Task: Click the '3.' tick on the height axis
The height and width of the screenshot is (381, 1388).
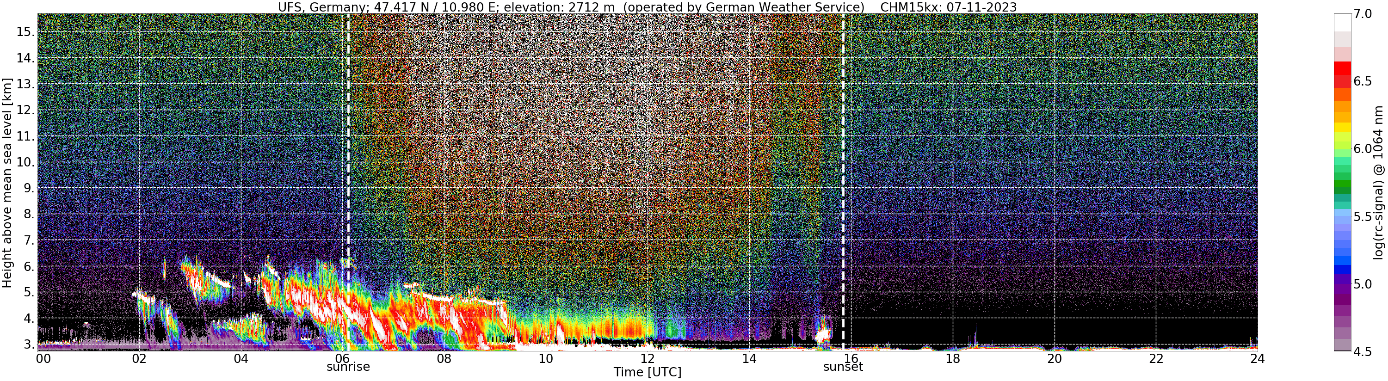Action: 29,344
